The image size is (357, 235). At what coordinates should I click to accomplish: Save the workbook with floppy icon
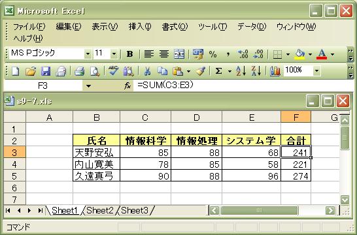(x=46, y=71)
